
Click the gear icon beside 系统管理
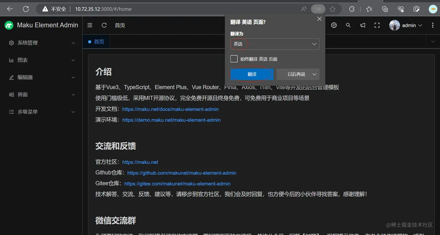pos(11,43)
